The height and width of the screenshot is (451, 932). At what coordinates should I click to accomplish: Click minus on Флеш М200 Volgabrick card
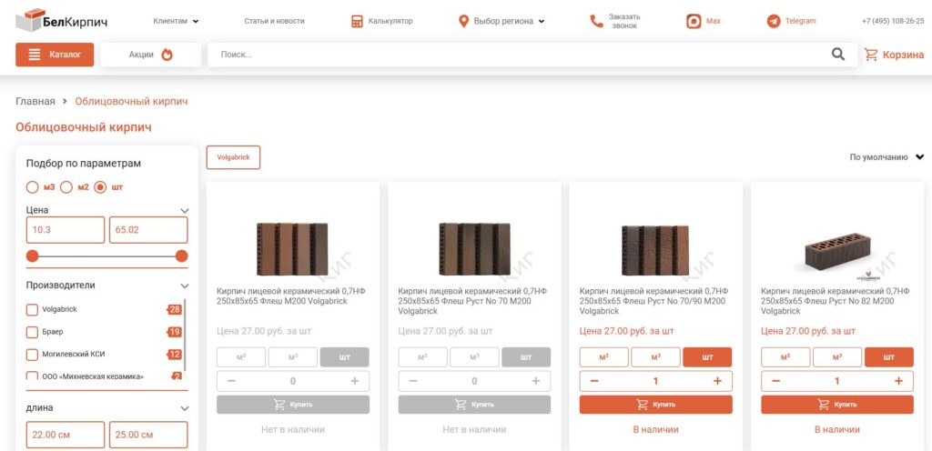(x=232, y=381)
